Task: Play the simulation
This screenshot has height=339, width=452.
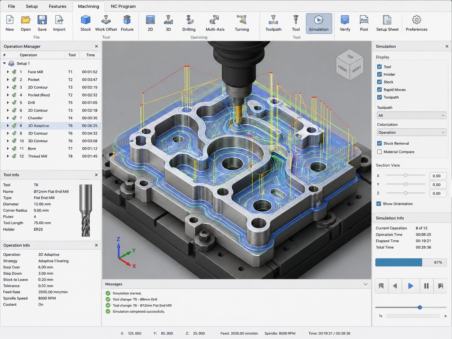Action: tap(410, 286)
